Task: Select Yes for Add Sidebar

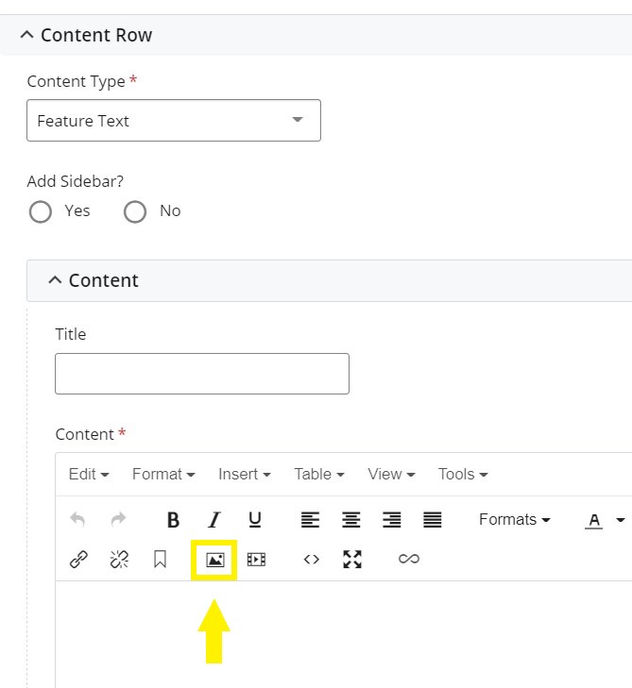Action: click(41, 211)
